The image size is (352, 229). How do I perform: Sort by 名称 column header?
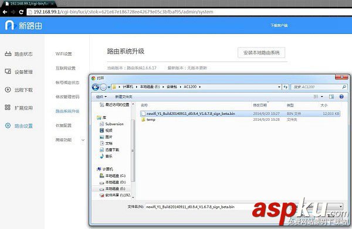tap(144, 105)
